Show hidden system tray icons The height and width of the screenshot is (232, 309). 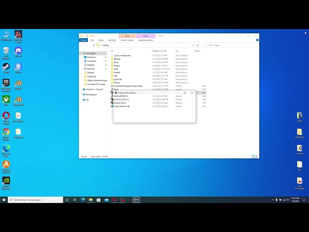pos(273,200)
